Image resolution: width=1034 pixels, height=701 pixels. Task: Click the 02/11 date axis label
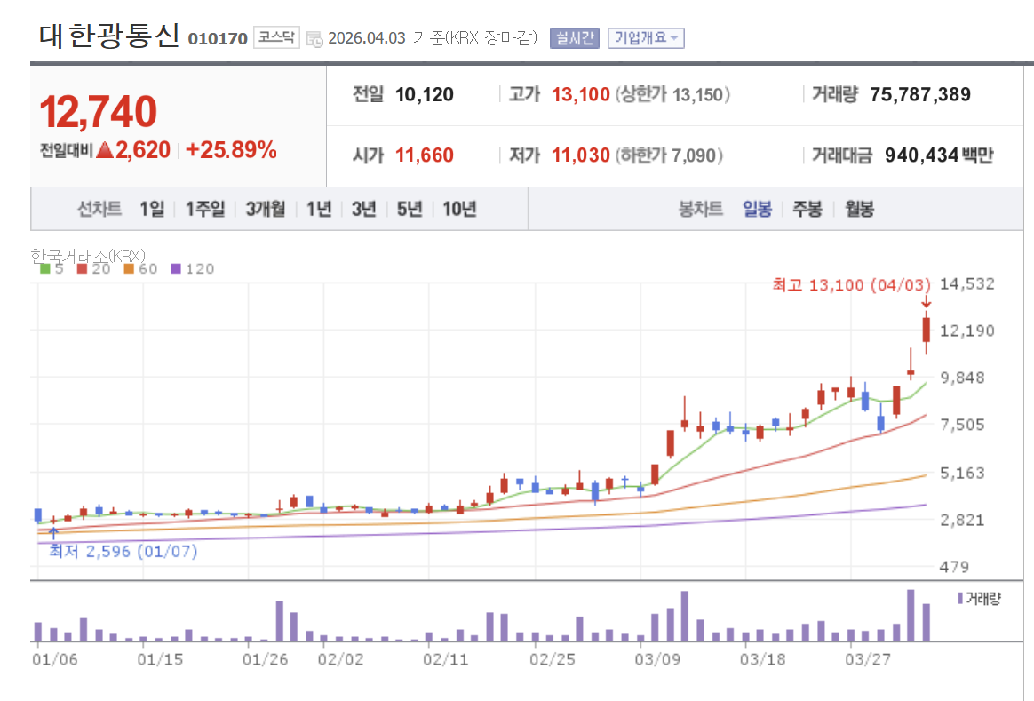click(x=446, y=659)
